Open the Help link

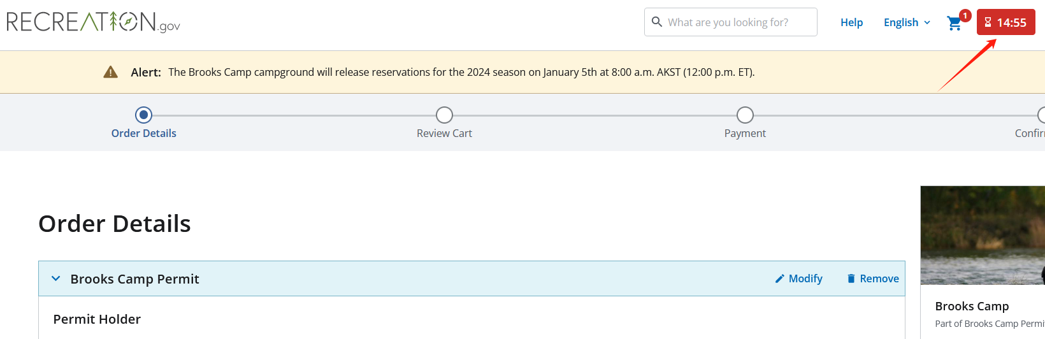(851, 22)
